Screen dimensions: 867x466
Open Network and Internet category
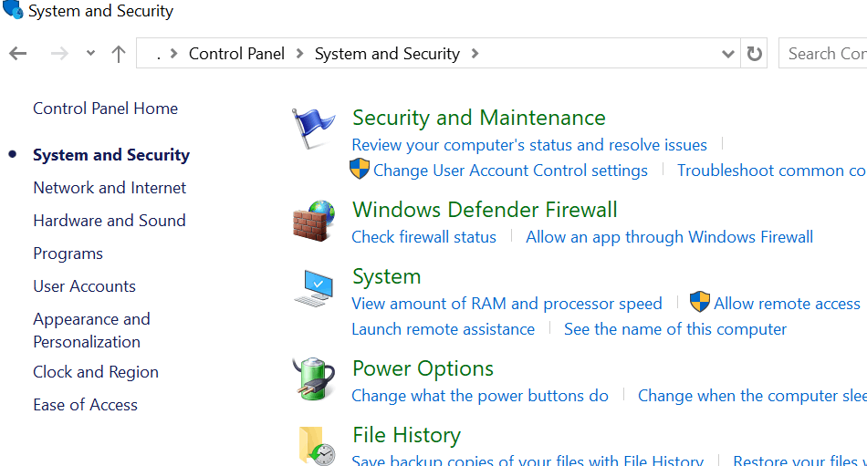tap(110, 188)
